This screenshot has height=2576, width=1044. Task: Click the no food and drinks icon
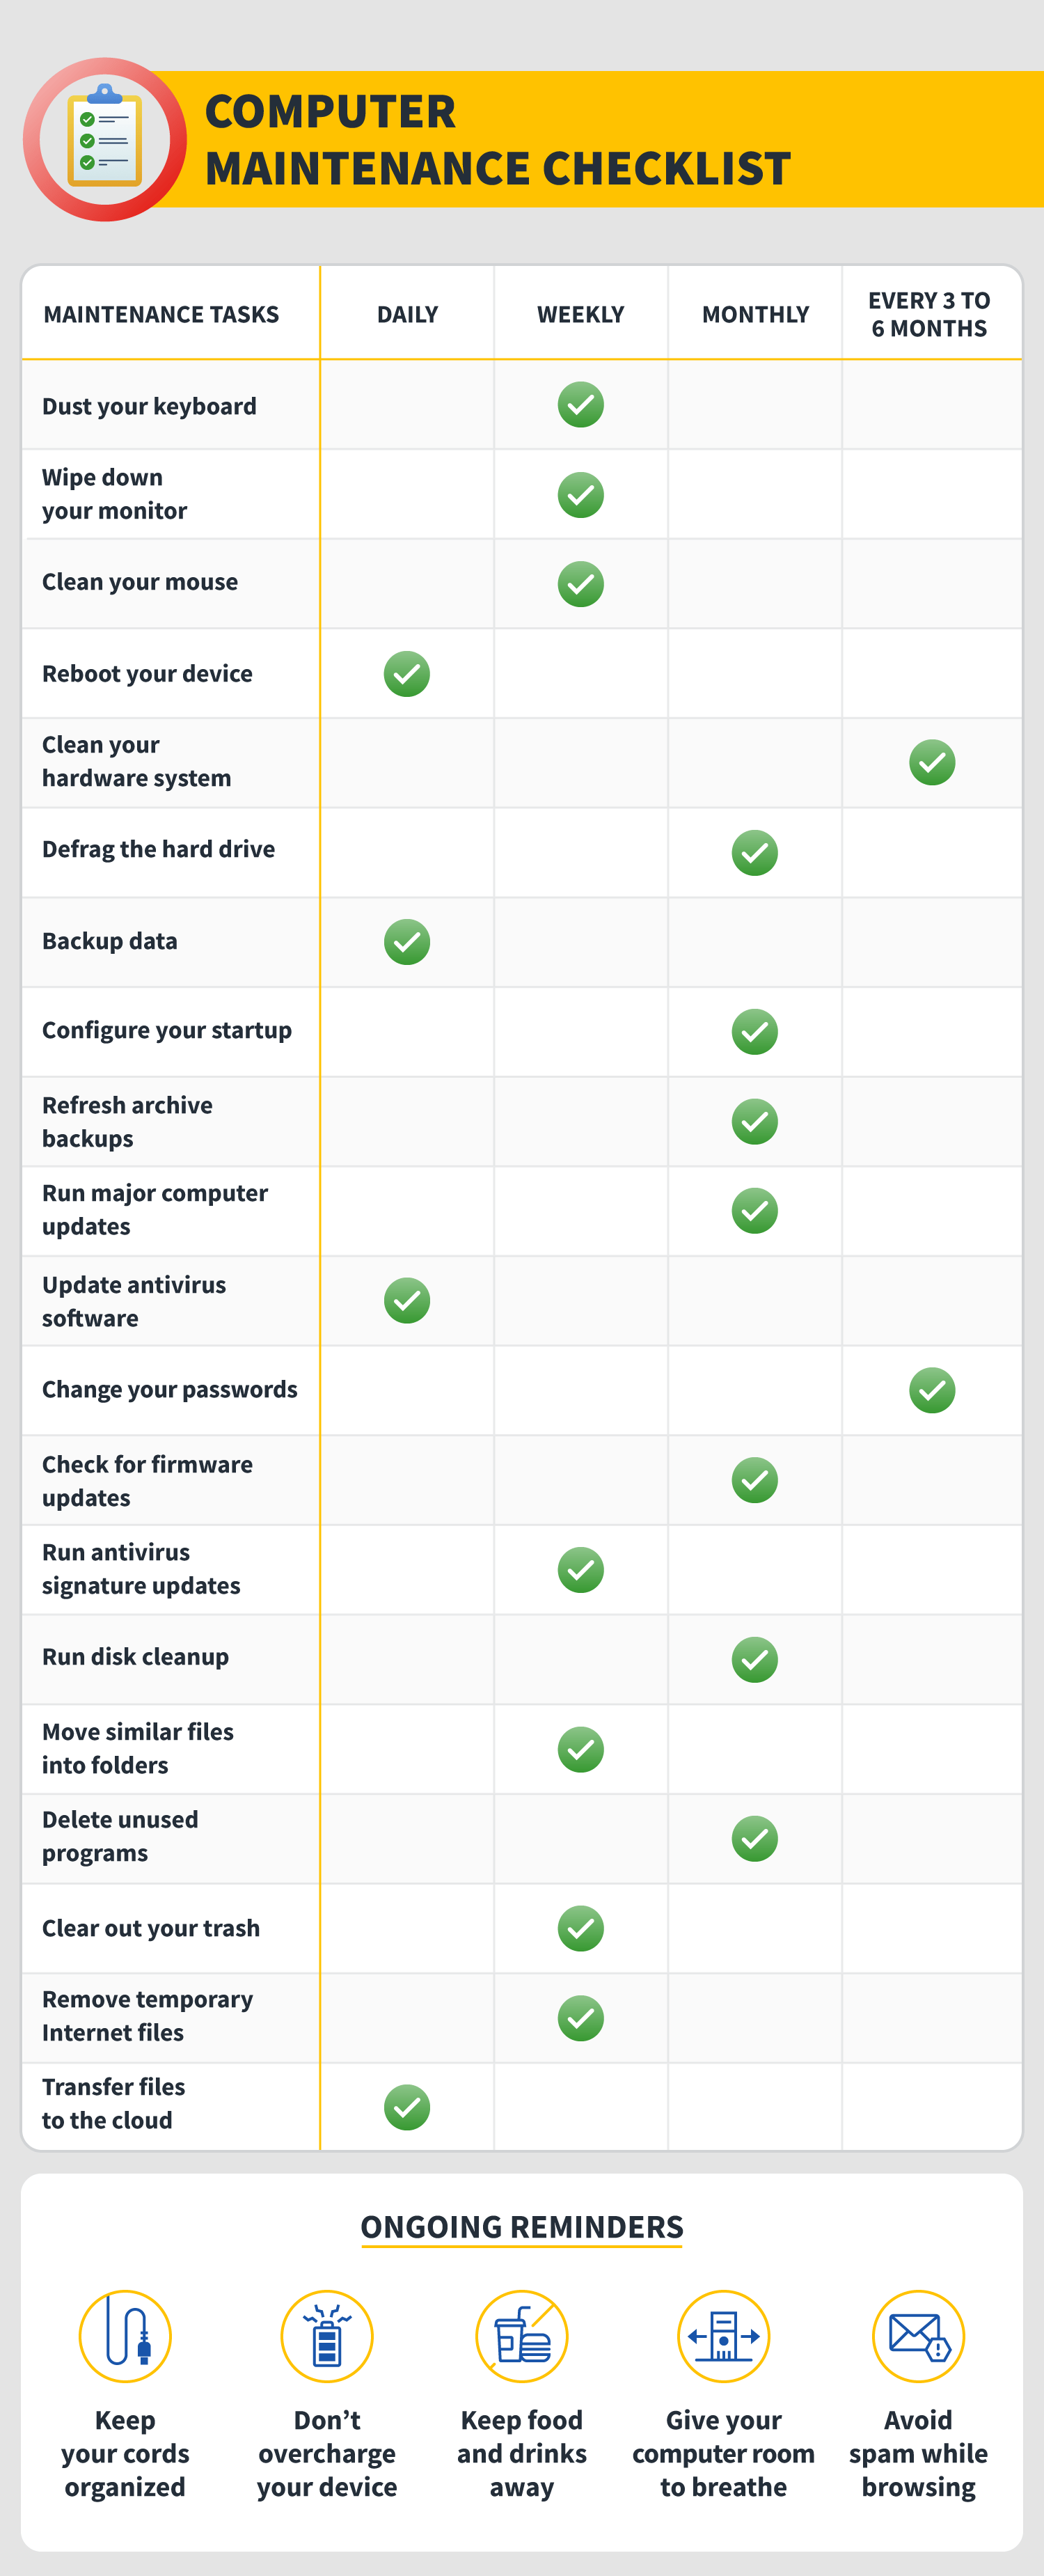(522, 2336)
